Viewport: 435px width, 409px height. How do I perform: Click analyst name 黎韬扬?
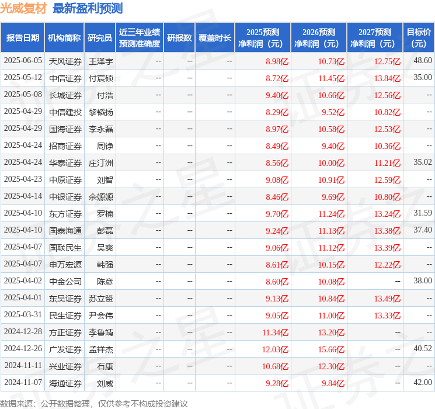coord(100,112)
